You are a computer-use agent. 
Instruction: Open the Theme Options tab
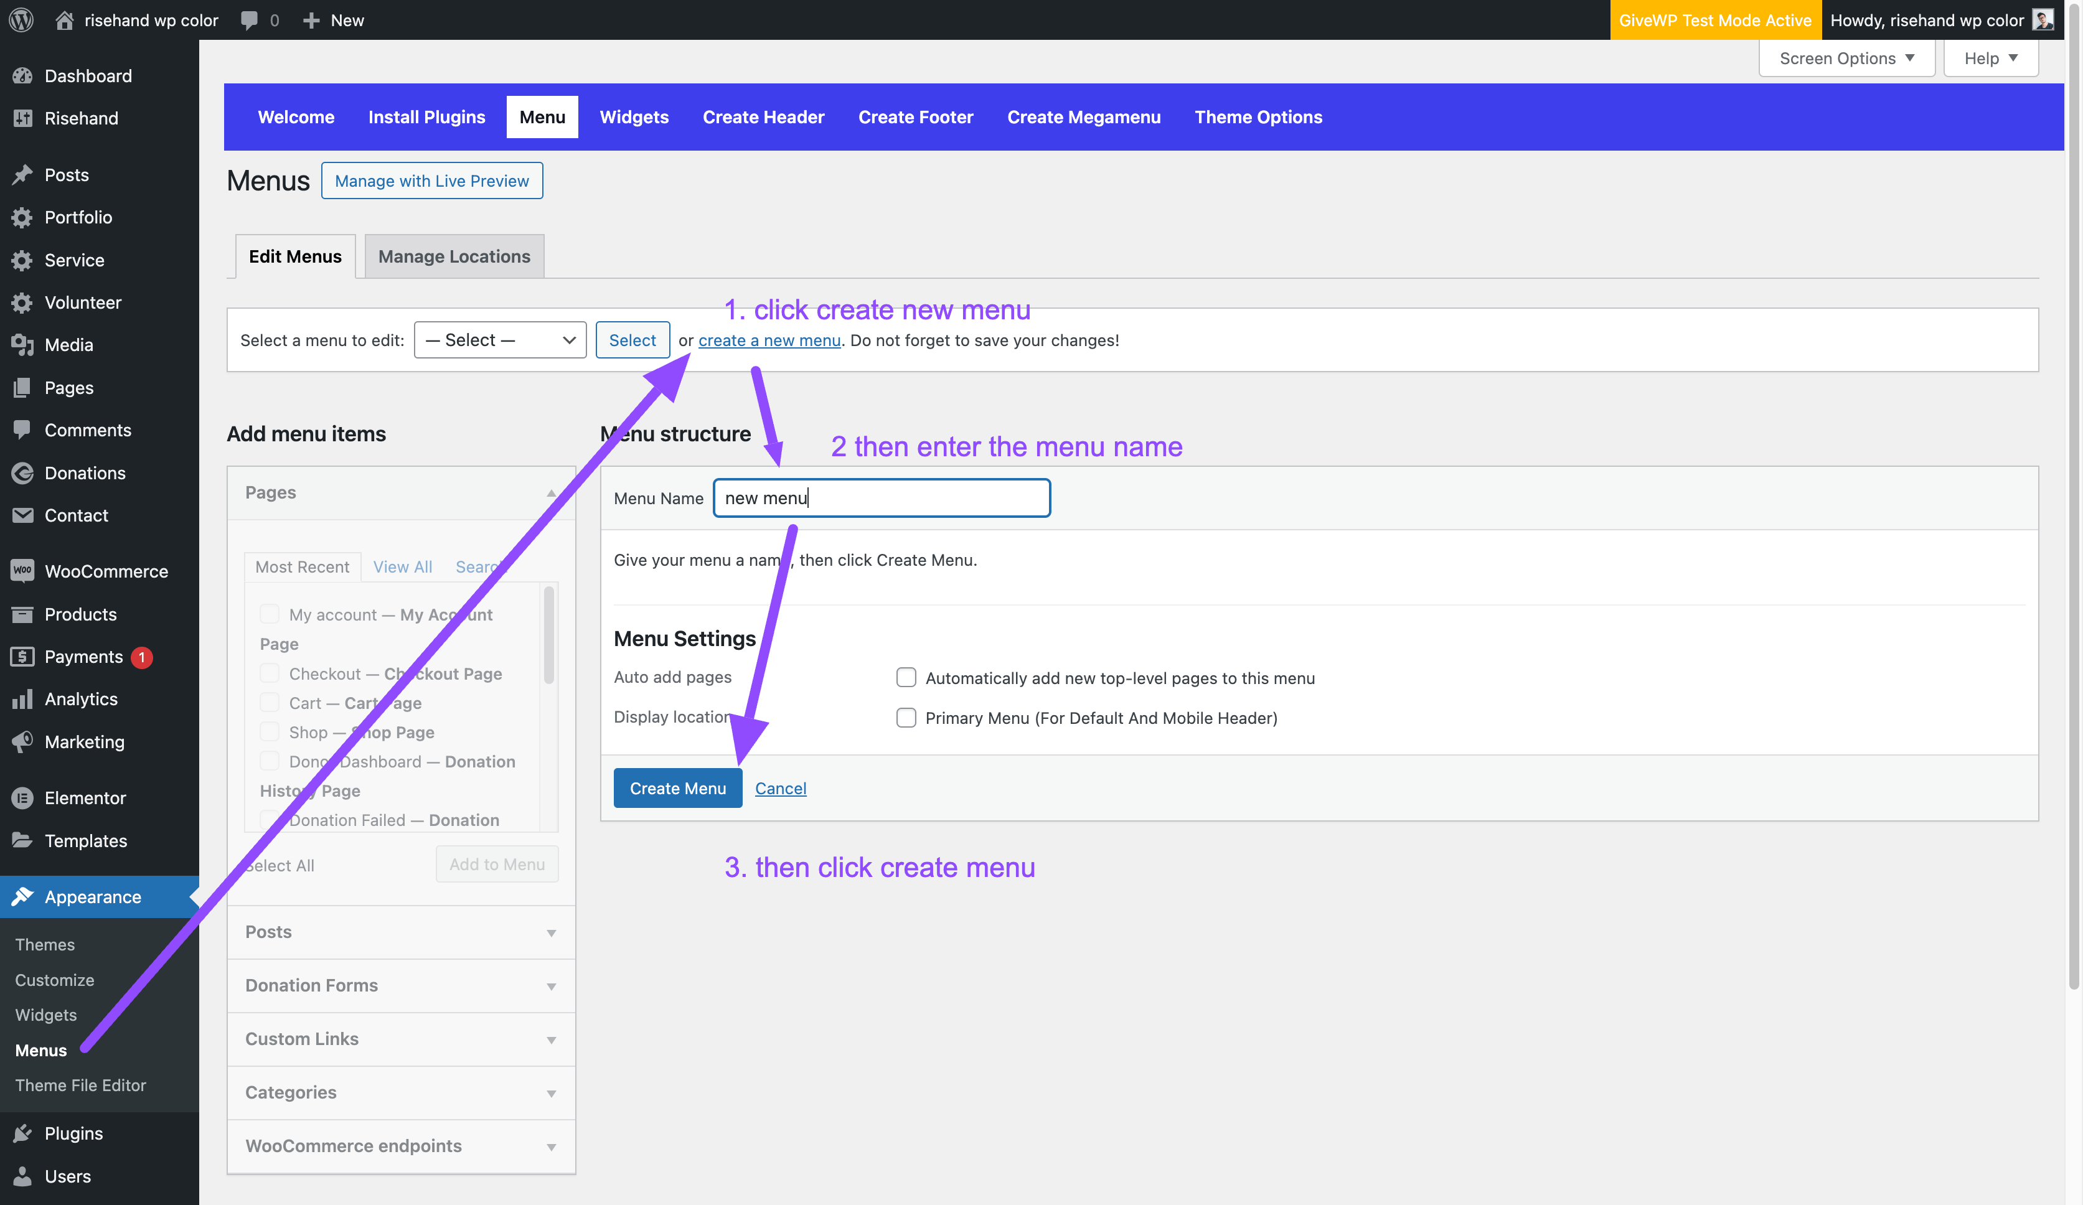1258,116
